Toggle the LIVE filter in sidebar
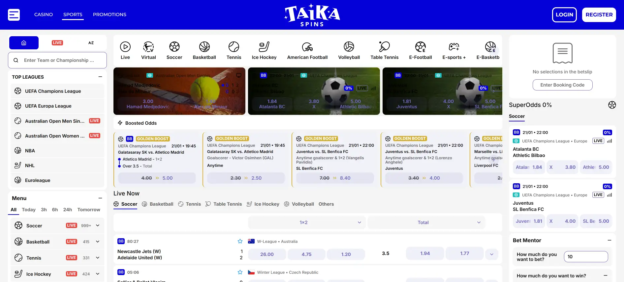624x282 pixels. [x=57, y=43]
